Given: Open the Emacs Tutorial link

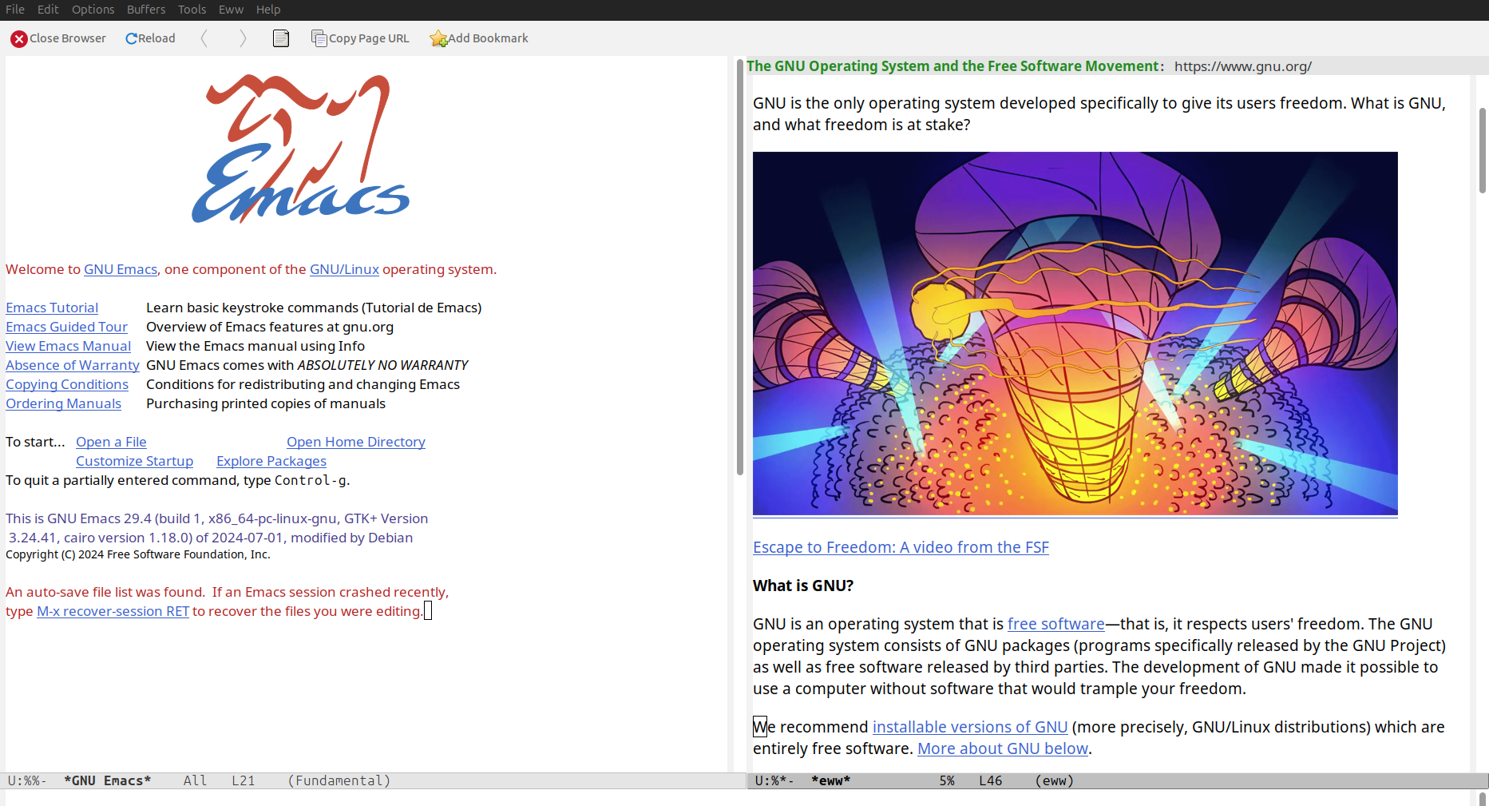Looking at the screenshot, I should pos(52,308).
